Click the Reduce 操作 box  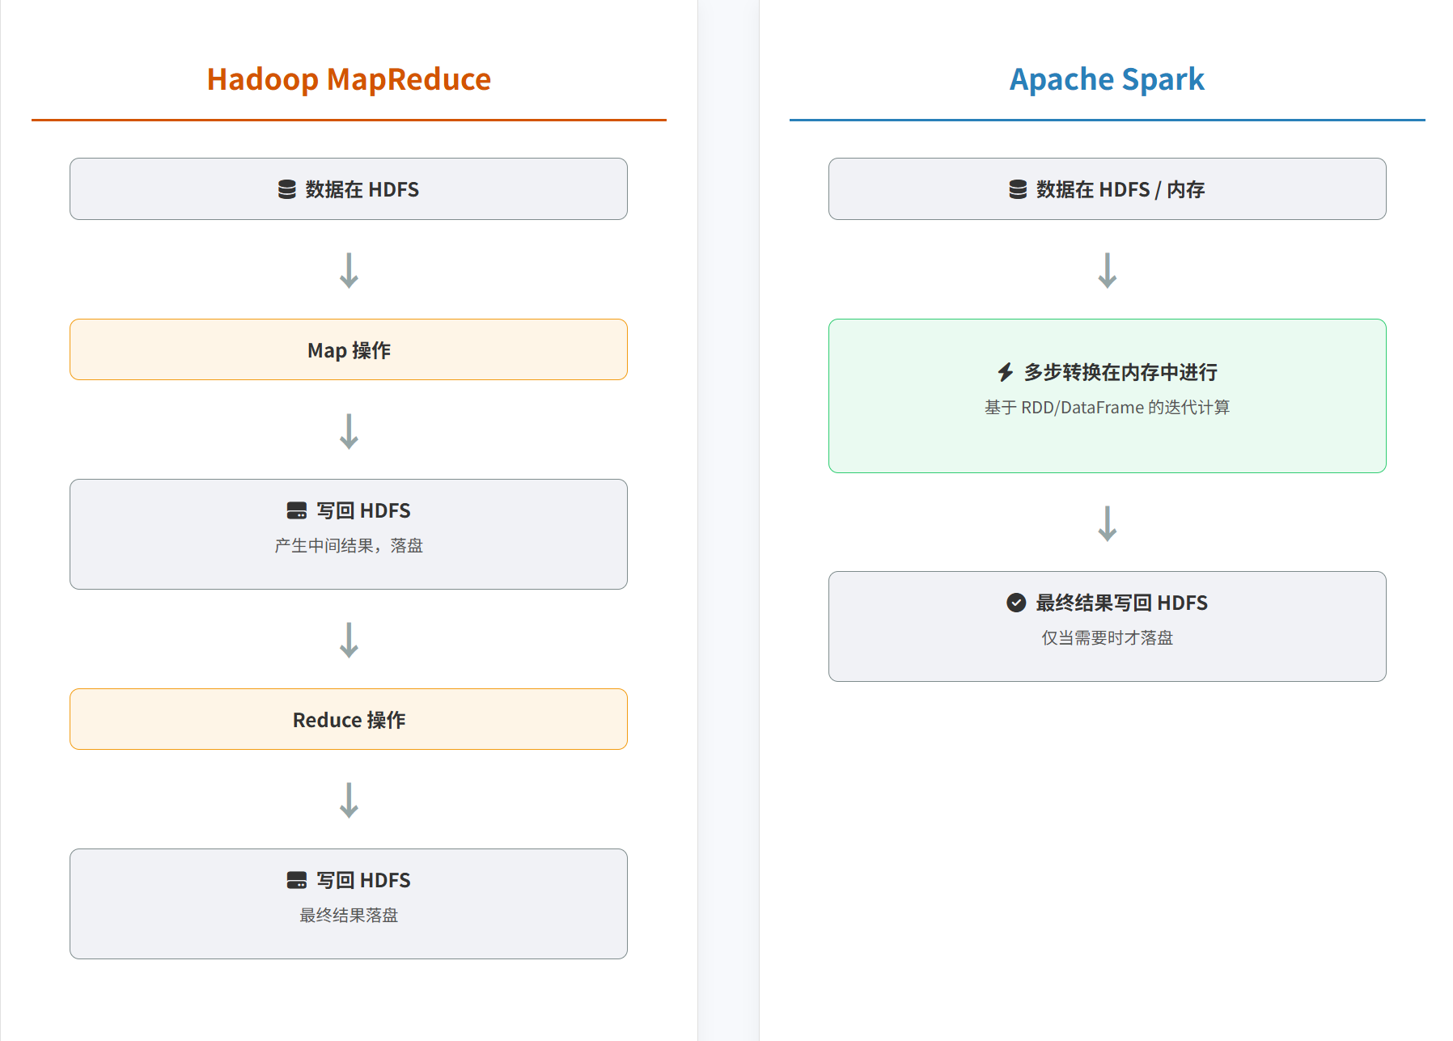(349, 719)
